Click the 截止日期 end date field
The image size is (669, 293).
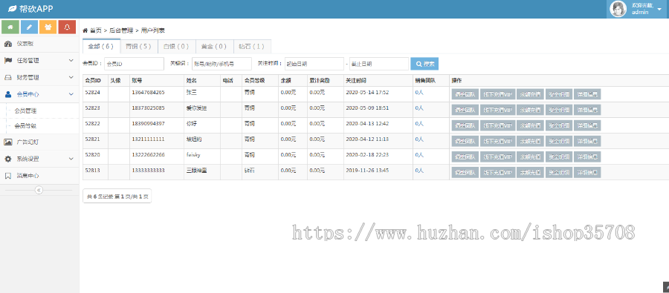pos(379,64)
